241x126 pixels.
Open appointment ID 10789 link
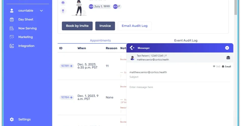coord(67,66)
